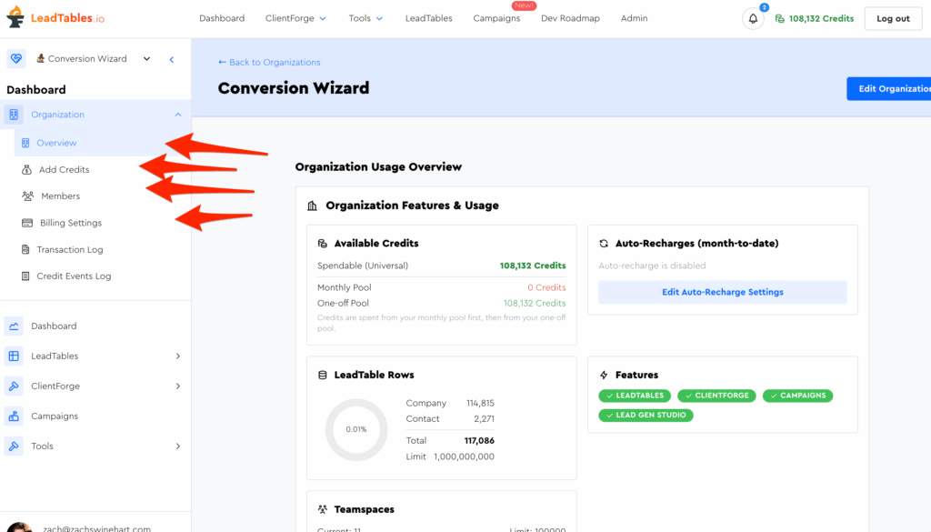Screen dimensions: 931x532
Task: Go to Dev Roadmap in top nav
Action: 570,19
